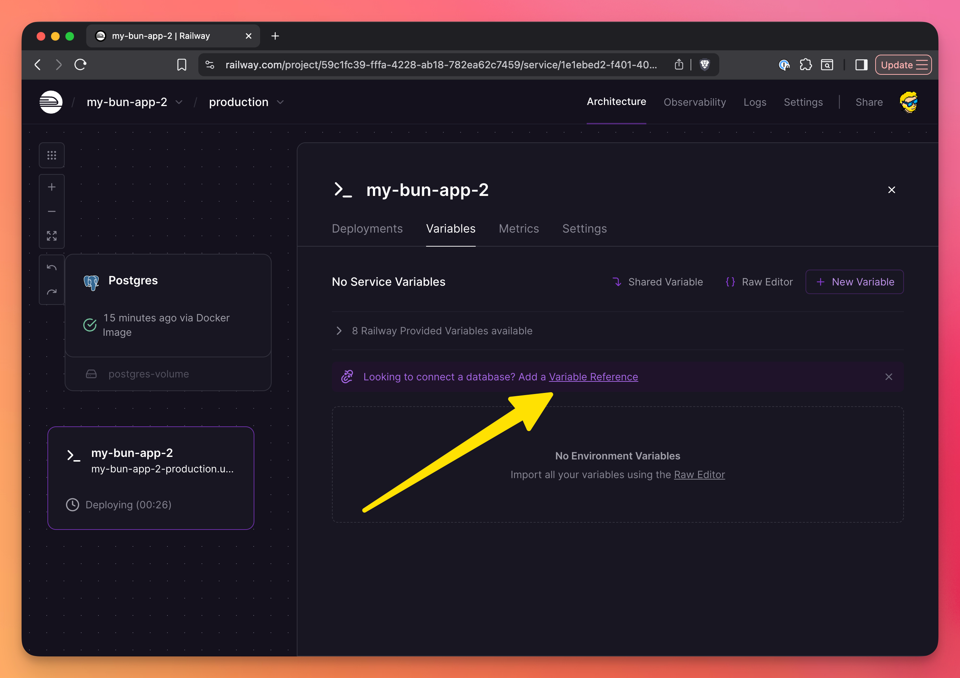Switch to the Deployments tab

tap(367, 229)
